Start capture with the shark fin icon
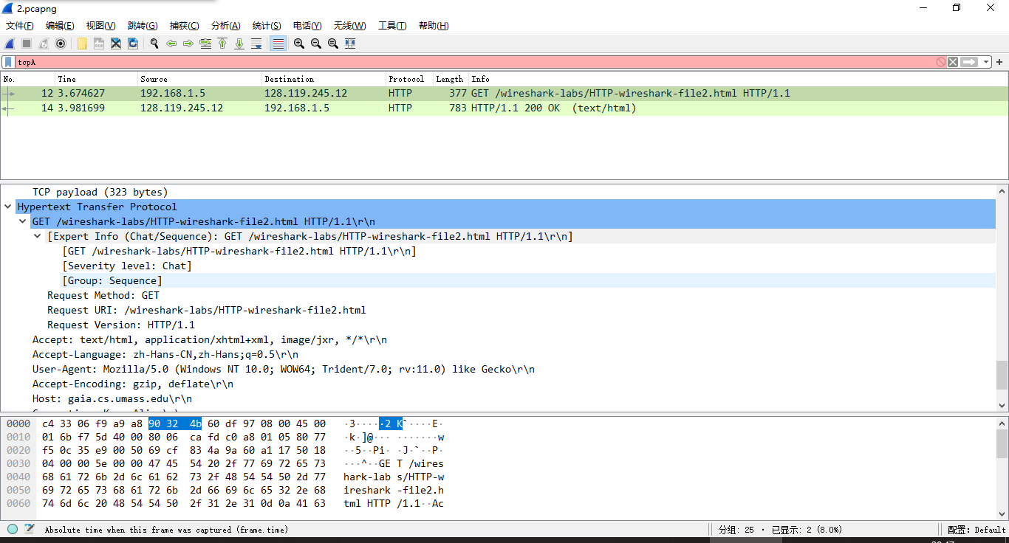 tap(10, 44)
